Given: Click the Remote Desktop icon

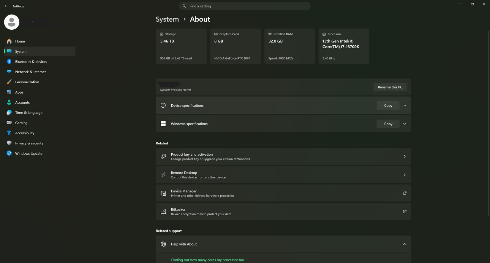Looking at the screenshot, I should pos(163,175).
